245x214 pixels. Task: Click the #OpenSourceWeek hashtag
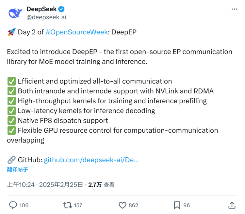[x=76, y=32]
